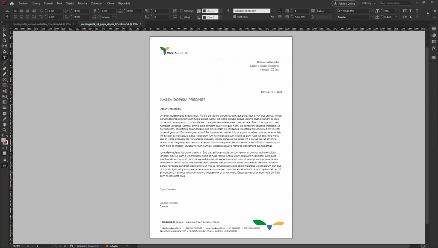Click the fill color swatch in toolbox
This screenshot has height=248, width=438.
tap(3, 140)
